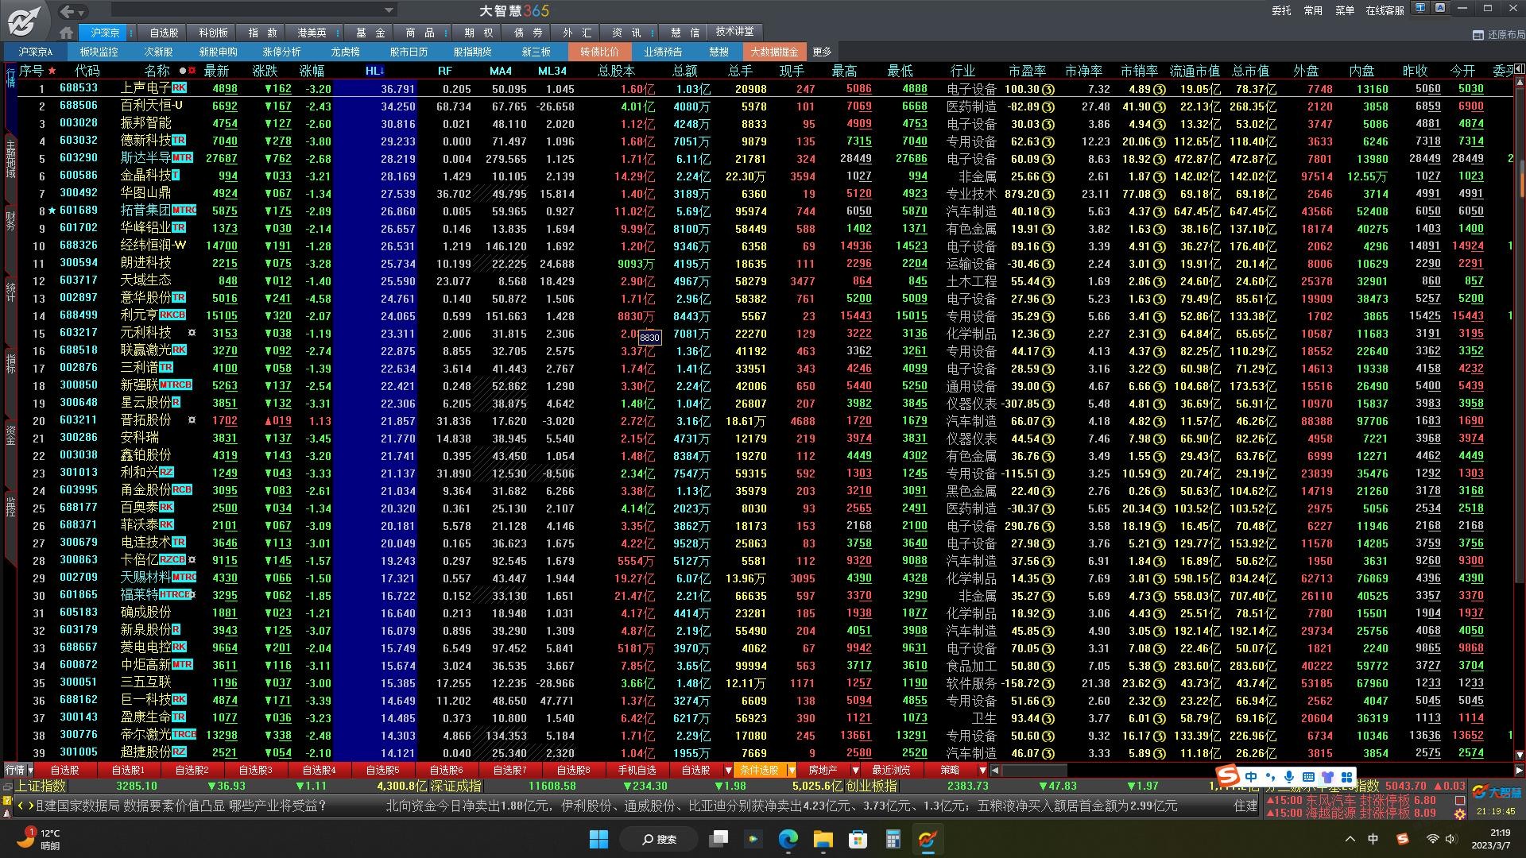Select stock name 天赐材料
The width and height of the screenshot is (1526, 858).
point(145,578)
